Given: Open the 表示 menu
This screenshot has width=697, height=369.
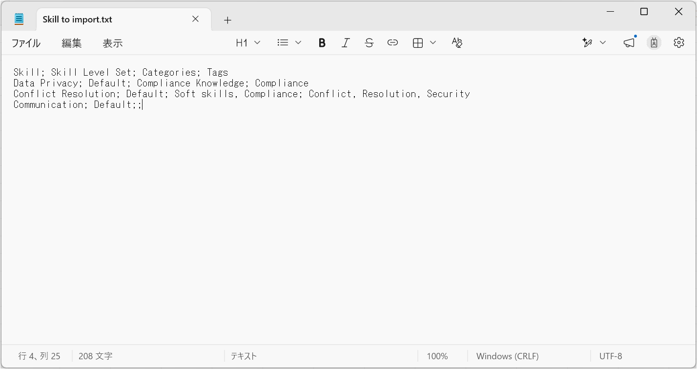Looking at the screenshot, I should pos(113,43).
